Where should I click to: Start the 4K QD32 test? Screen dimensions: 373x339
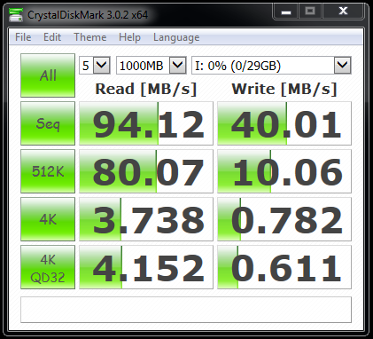(48, 267)
